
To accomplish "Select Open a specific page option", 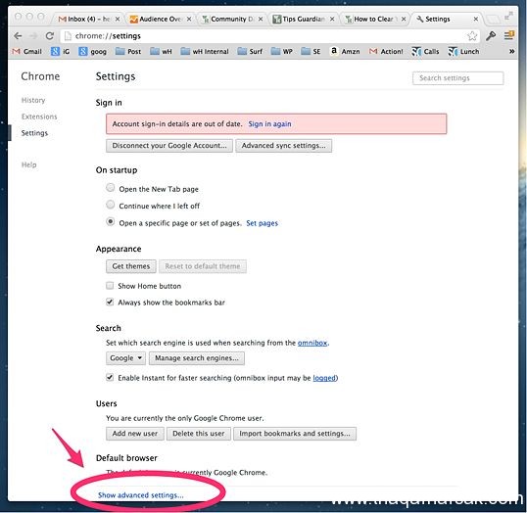I will [x=111, y=221].
